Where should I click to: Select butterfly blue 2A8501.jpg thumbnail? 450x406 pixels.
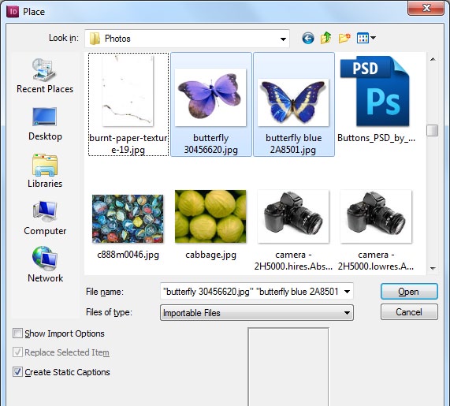(293, 102)
